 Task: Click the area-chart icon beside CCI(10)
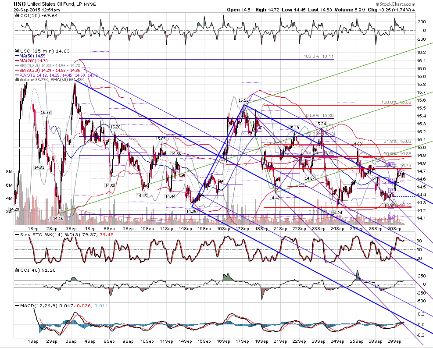17,15
